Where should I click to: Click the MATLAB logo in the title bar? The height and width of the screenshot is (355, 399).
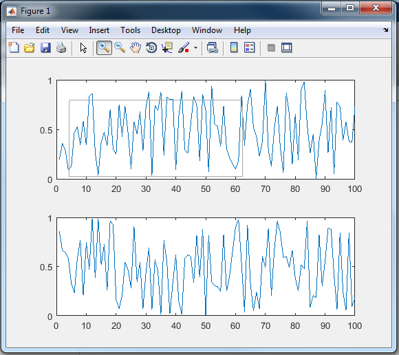coord(12,11)
